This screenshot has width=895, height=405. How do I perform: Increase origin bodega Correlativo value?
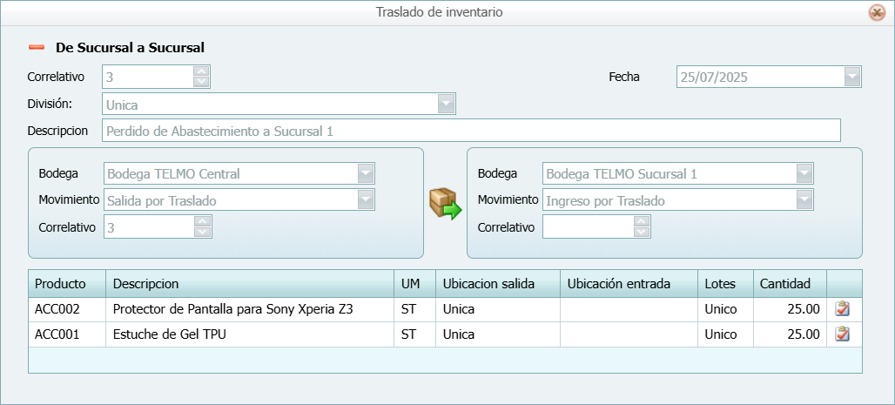pyautogui.click(x=203, y=221)
